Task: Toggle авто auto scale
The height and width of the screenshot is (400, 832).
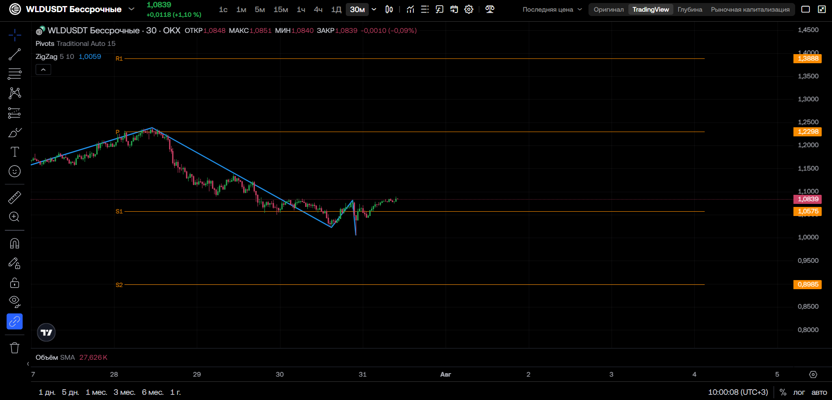Action: click(x=819, y=392)
